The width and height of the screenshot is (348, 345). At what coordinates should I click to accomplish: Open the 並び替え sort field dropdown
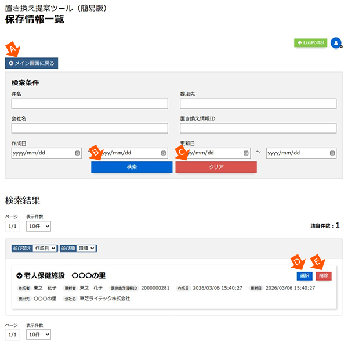click(x=45, y=248)
